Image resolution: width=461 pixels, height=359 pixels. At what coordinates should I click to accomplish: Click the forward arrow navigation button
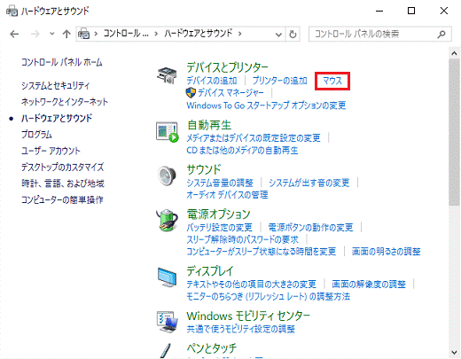pos(35,35)
